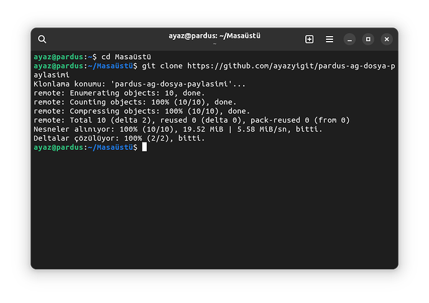Click the 'Deltalar çözülüyor' output line

(119, 138)
